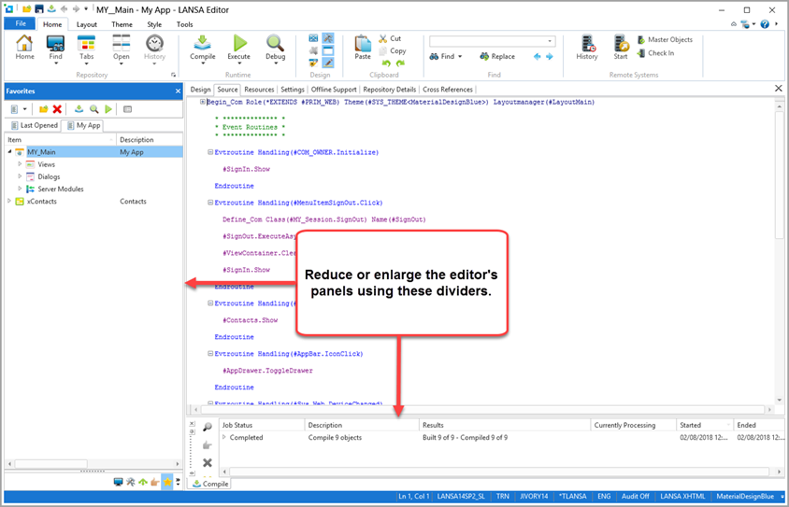The height and width of the screenshot is (507, 789).
Task: Click the Remote Systems Start icon
Action: click(x=621, y=44)
